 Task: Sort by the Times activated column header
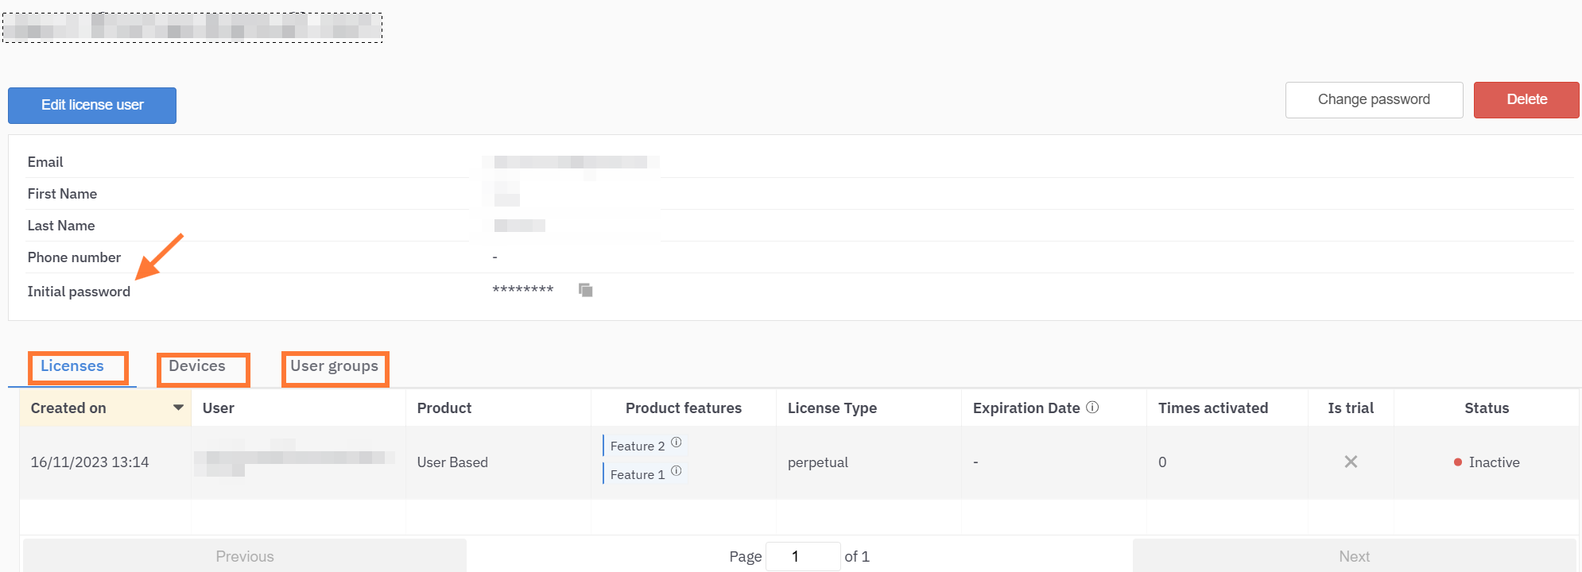(1212, 408)
